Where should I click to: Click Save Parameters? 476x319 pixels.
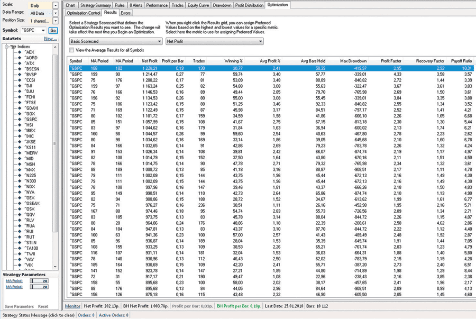click(x=19, y=306)
